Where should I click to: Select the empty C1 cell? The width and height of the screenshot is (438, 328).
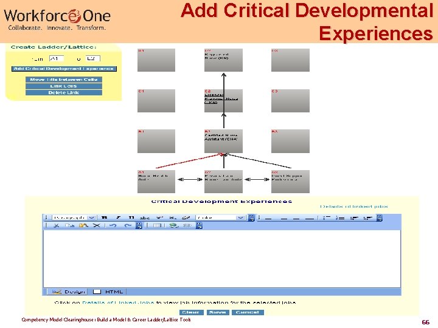tap(156, 101)
